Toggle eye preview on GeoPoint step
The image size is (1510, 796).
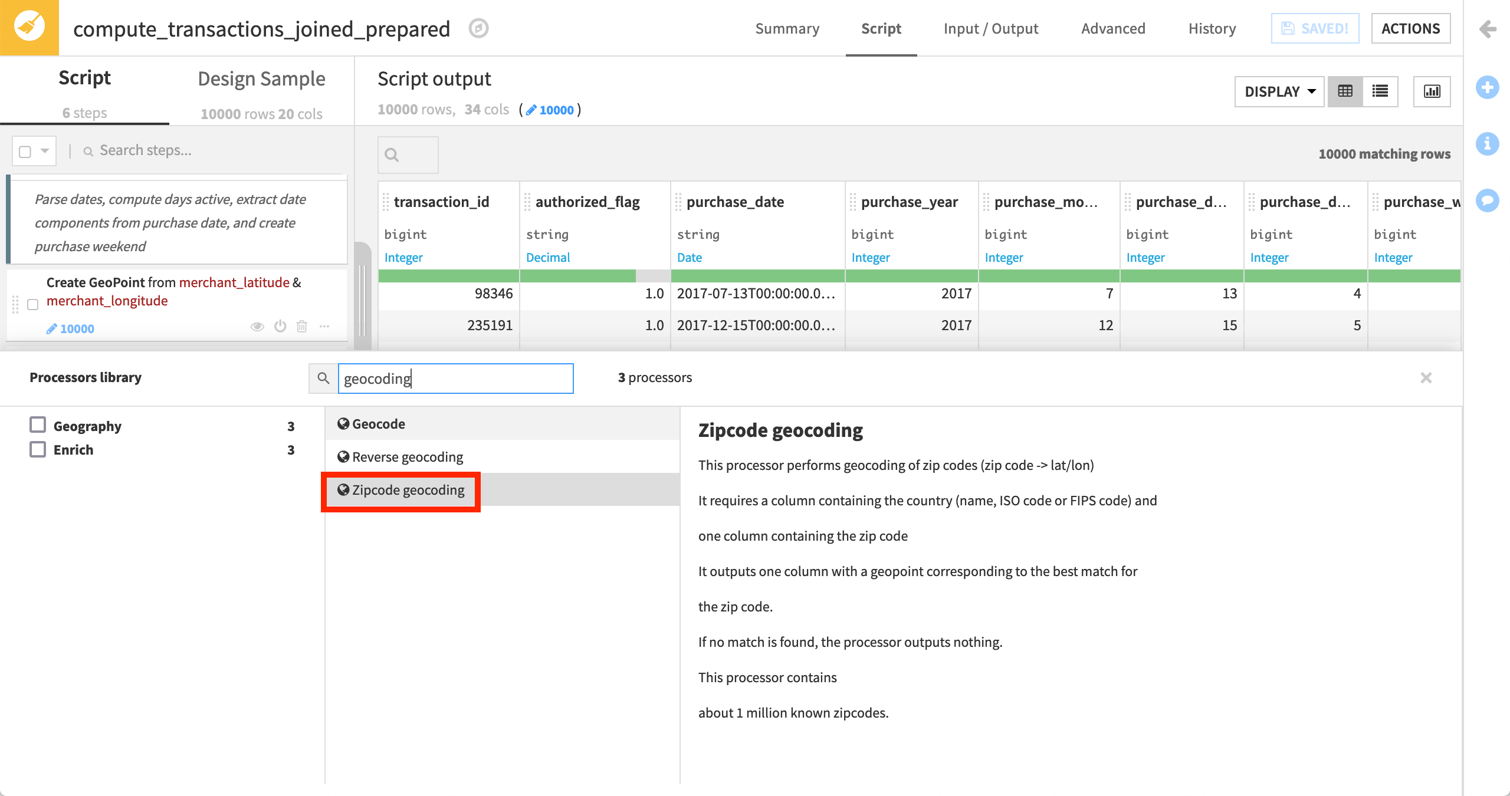coord(257,327)
